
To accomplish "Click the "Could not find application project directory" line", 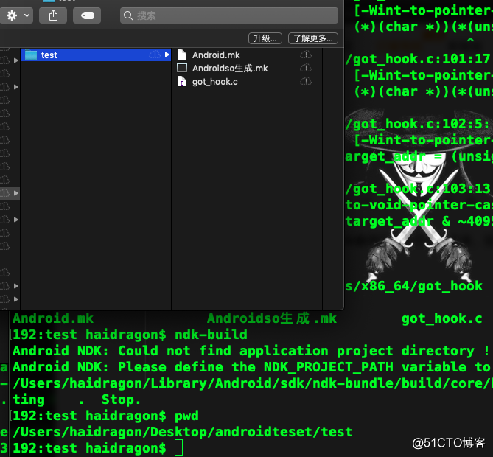I will (251, 351).
